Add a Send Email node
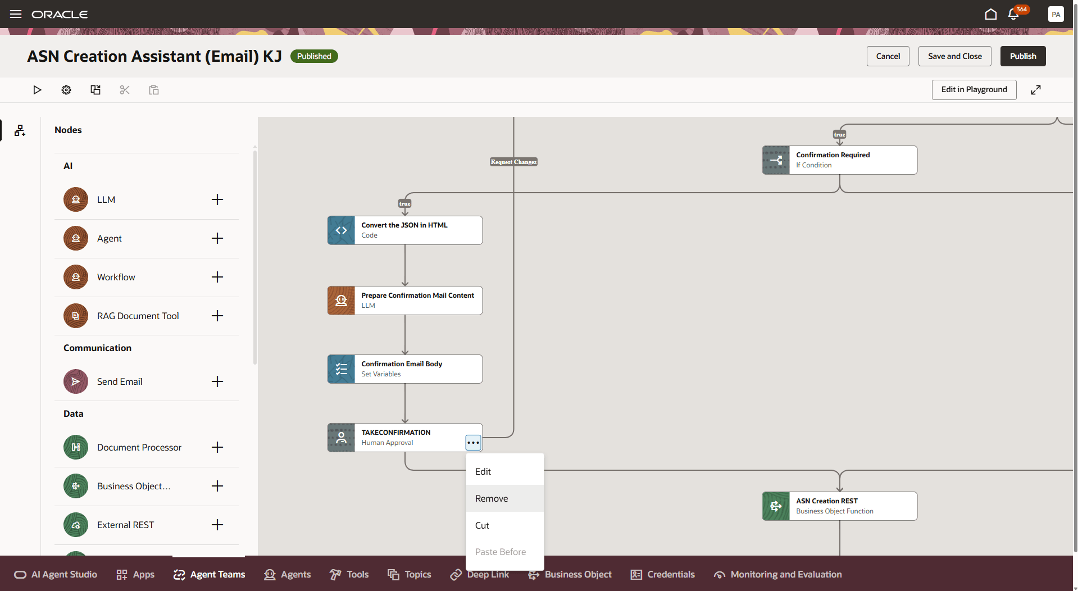 [217, 381]
